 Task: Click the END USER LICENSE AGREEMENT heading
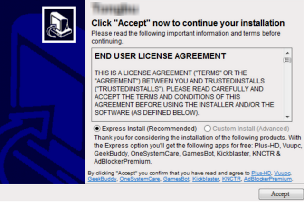click(160, 56)
